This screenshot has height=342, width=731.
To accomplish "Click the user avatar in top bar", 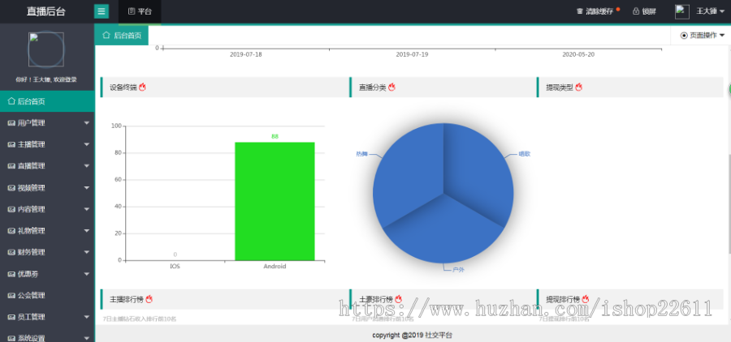I will click(x=682, y=11).
